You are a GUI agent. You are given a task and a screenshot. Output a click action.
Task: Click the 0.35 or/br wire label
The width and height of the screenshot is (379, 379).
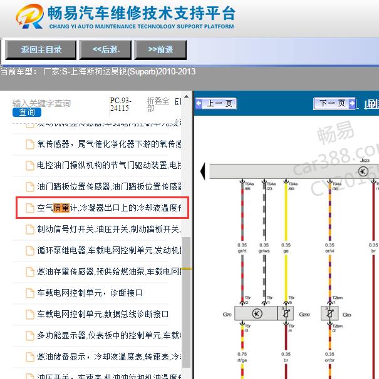(330, 357)
